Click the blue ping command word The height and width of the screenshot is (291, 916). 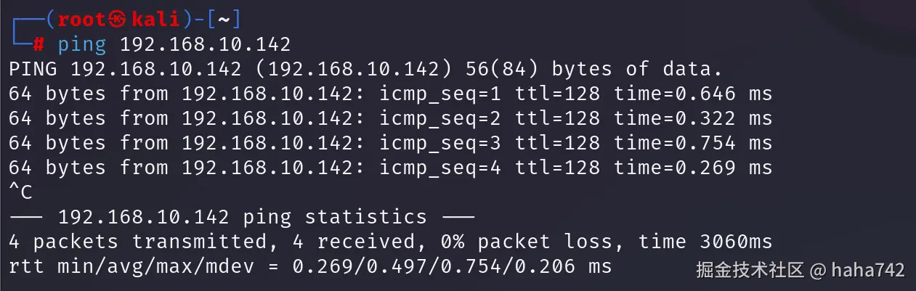(x=81, y=45)
